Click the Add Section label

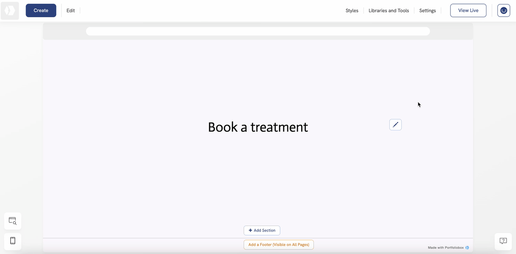point(264,230)
